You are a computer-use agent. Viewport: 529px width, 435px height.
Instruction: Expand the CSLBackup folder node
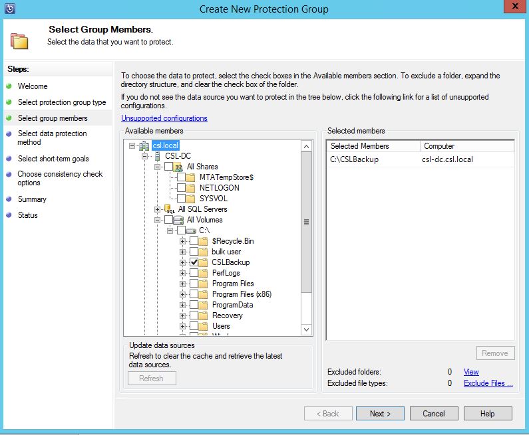[182, 262]
